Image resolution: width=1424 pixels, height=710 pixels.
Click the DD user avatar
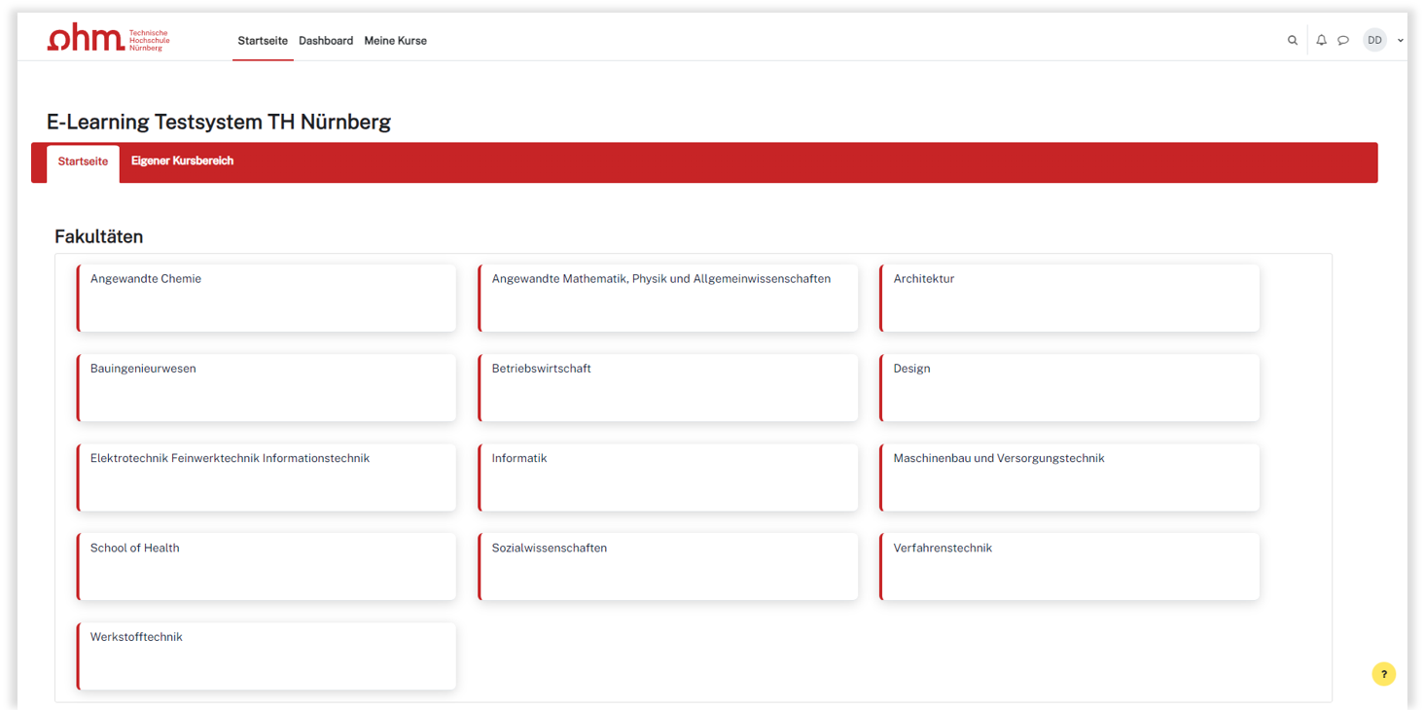(1374, 40)
